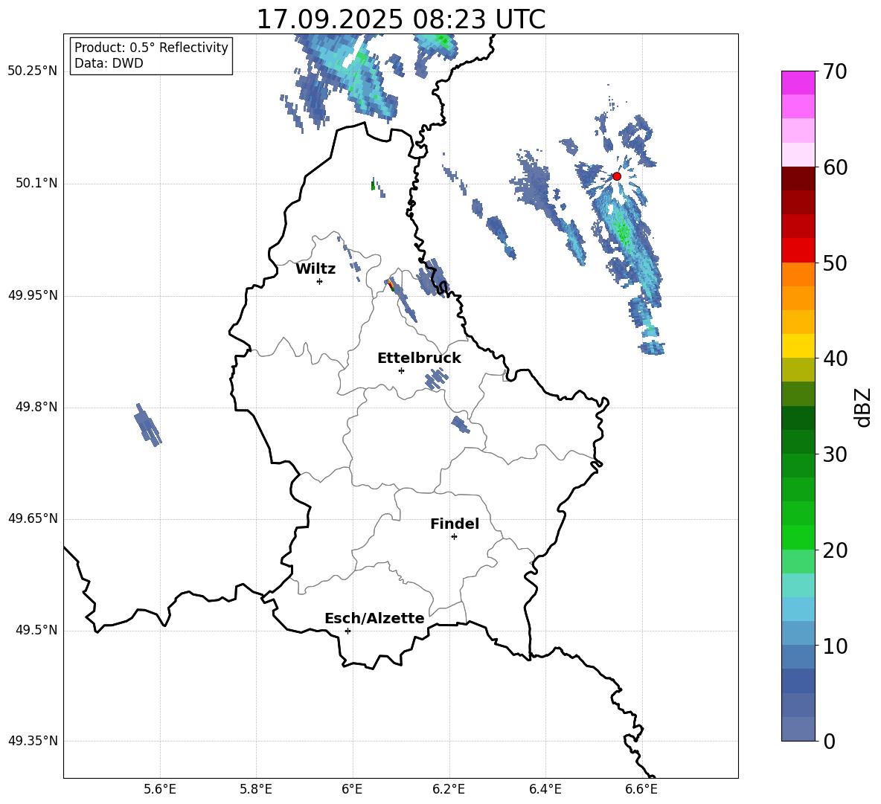Screen dimensions: 881x804
Task: Click the 50.1°N latitude label
Action: coord(36,184)
